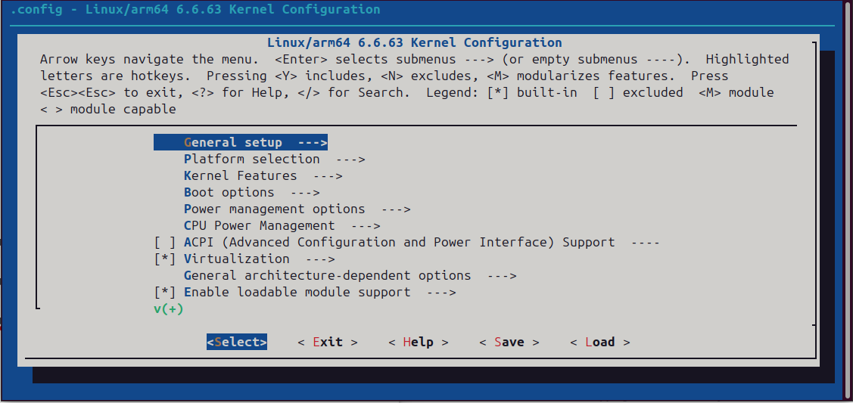Click the arrow after Enable loadable module support
Screen dimensions: 853x403
click(x=441, y=292)
